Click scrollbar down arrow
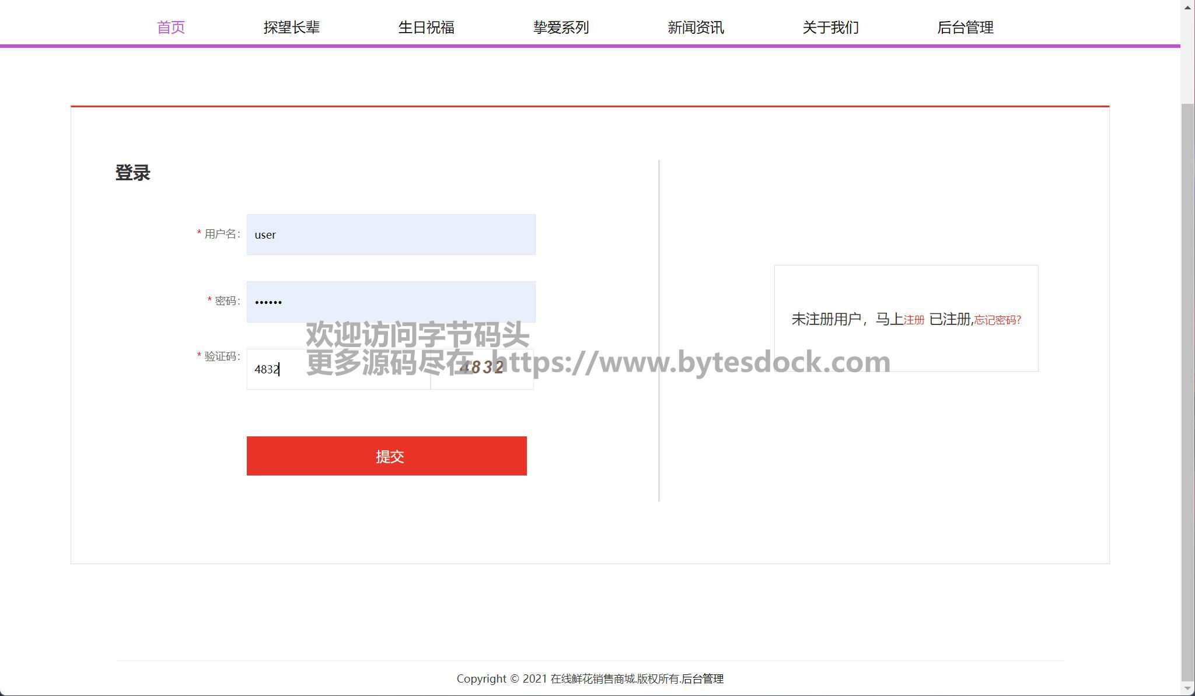This screenshot has width=1195, height=696. 1187,689
